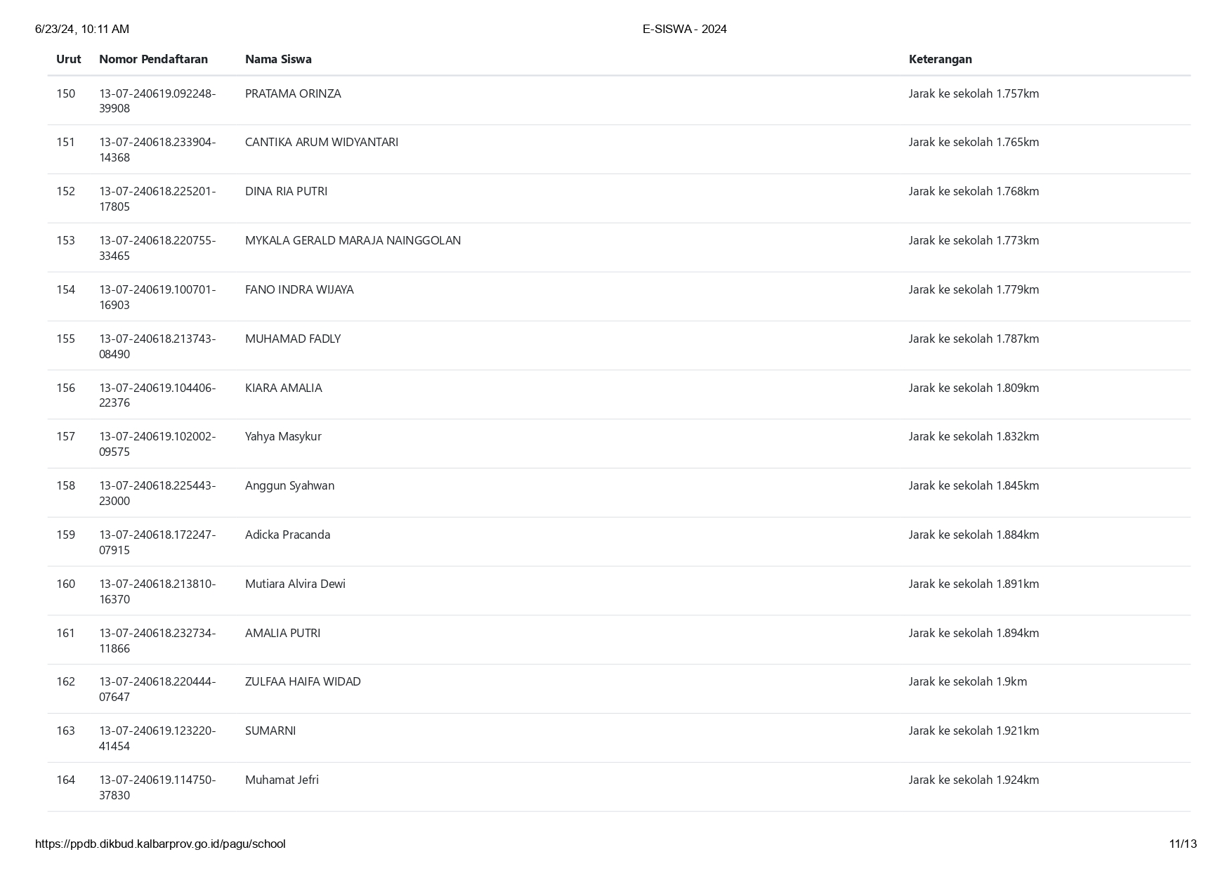Click registration number 13-07-240618.172247-07915
Image resolution: width=1232 pixels, height=871 pixels.
tap(157, 542)
